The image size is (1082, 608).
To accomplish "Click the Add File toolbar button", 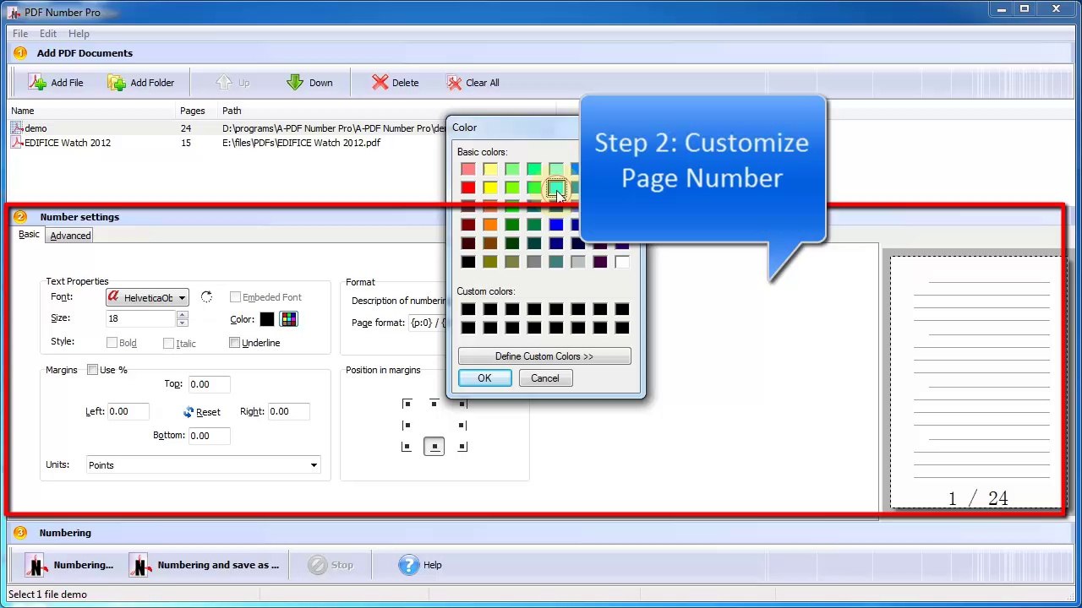I will pos(56,83).
